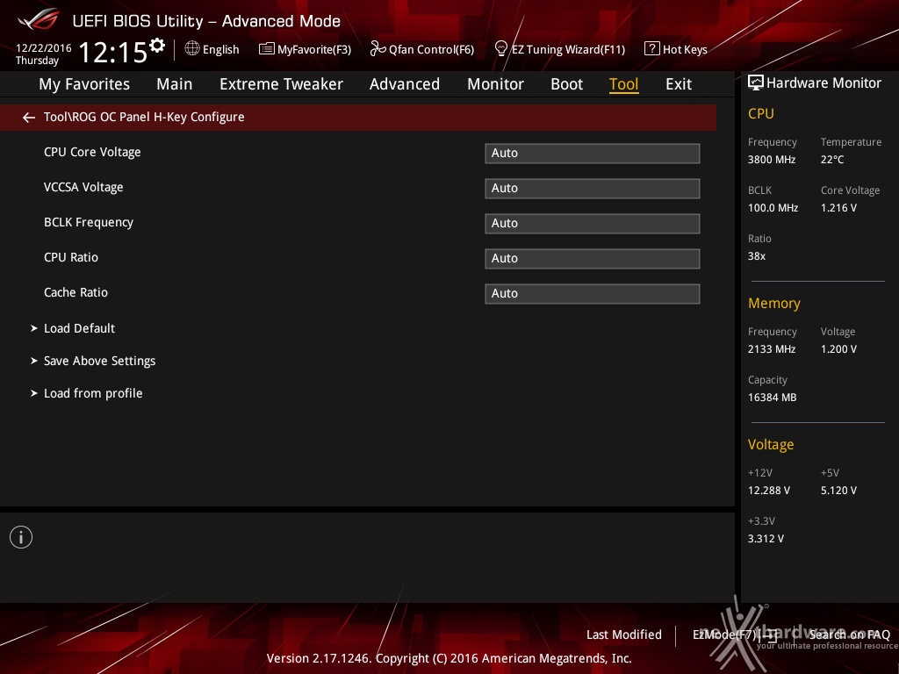Click the 12:15 clock display
This screenshot has width=899, height=674.
pos(113,52)
